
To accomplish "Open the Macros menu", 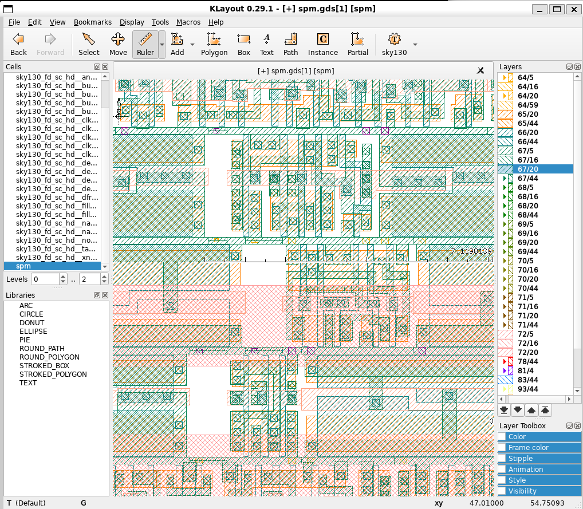I will tap(188, 22).
